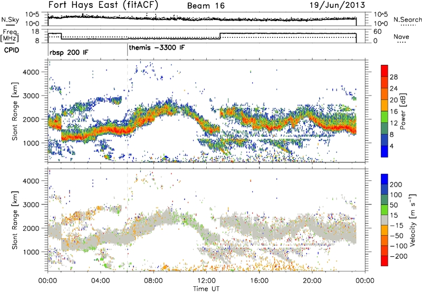
Task: Click the '-100' tick on Velocity colorbar
Action: coord(399,246)
